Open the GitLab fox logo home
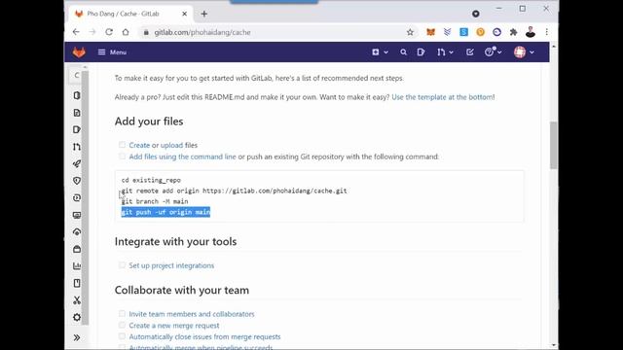This screenshot has height=350, width=623. click(79, 52)
